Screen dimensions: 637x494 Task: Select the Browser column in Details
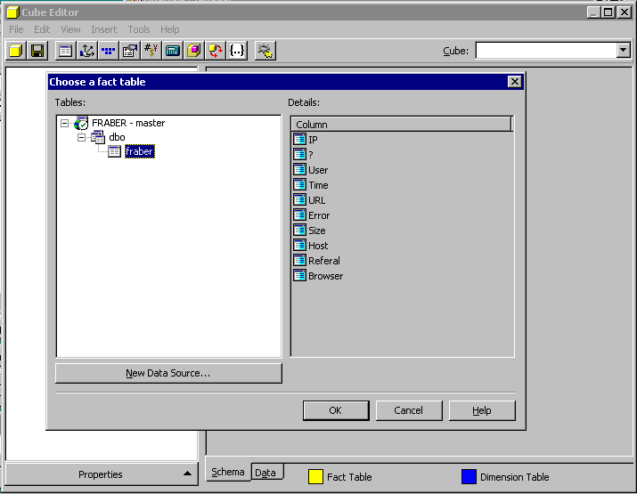(x=325, y=276)
